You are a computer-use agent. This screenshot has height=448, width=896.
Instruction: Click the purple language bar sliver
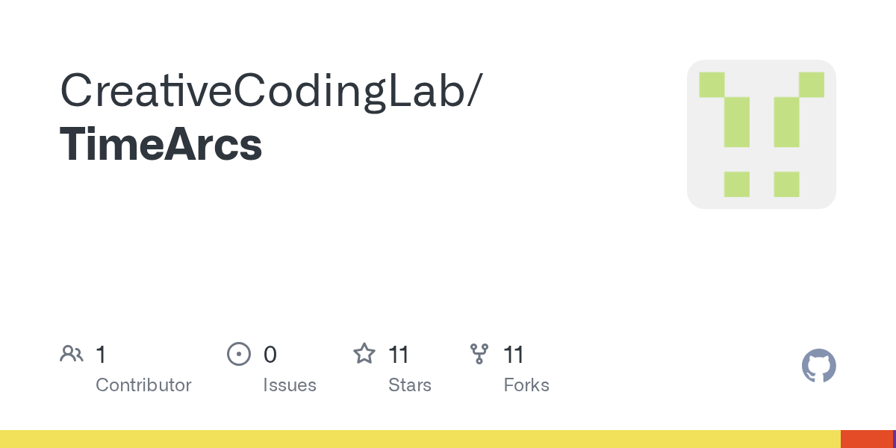click(x=895, y=439)
